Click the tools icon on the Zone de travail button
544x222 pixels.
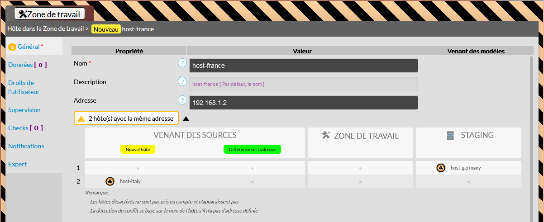tap(24, 14)
